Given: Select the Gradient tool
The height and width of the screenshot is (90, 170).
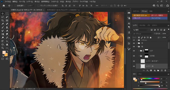Looking at the screenshot, I should [x=2, y=34].
